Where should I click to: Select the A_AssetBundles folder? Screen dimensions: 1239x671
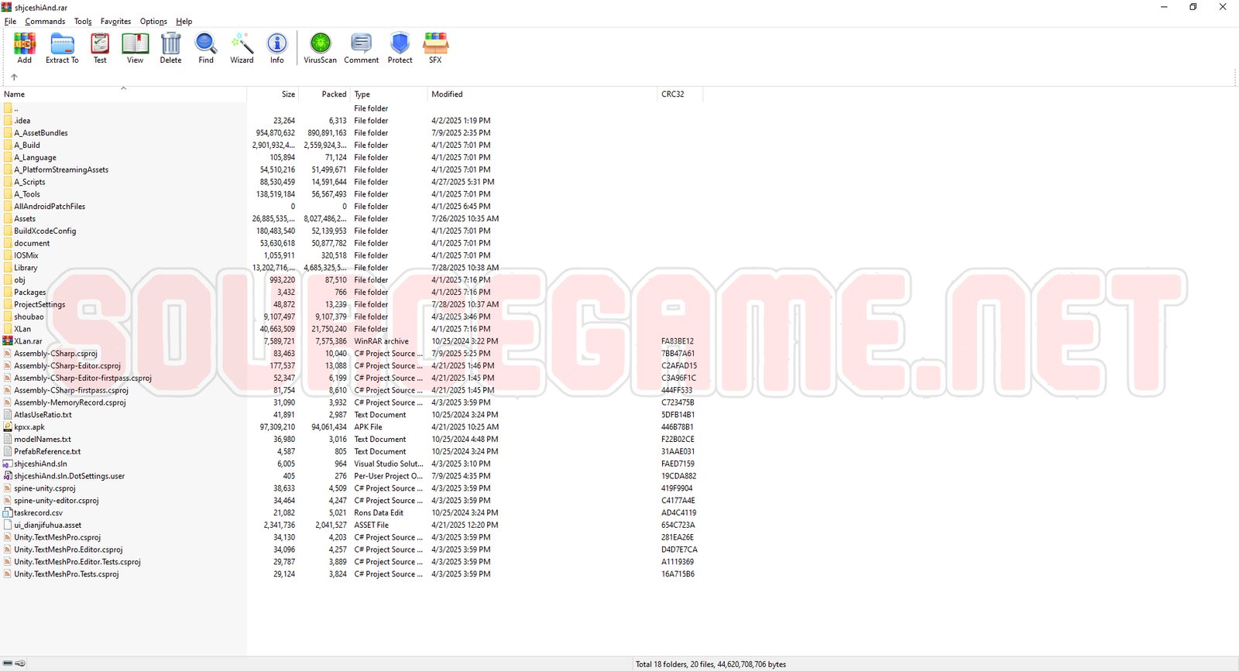[40, 133]
